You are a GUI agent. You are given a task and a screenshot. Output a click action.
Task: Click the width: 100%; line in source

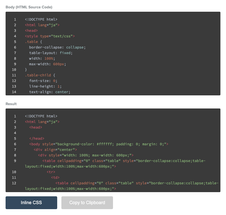pyautogui.click(x=42, y=59)
